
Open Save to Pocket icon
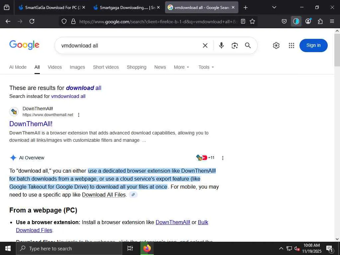pos(284,21)
